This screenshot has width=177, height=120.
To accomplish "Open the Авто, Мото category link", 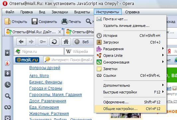I will (39, 76).
